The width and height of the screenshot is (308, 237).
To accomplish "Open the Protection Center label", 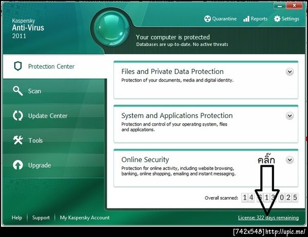I will [51, 66].
